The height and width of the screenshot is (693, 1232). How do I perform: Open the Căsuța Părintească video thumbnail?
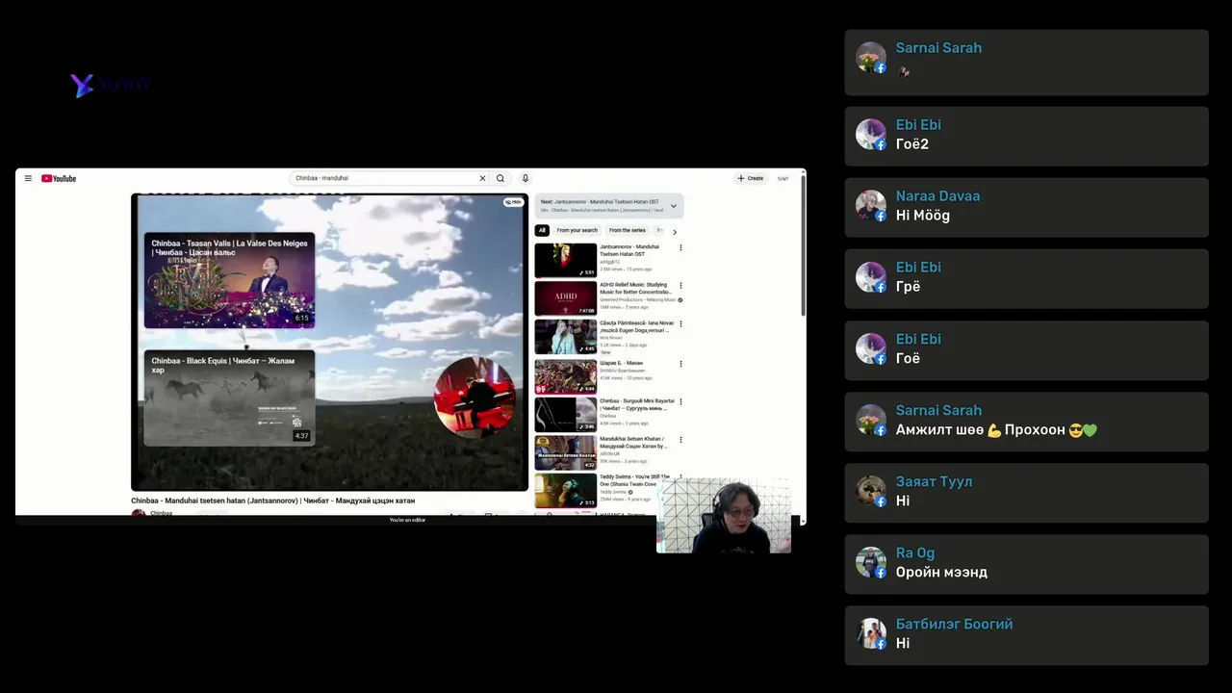click(566, 337)
